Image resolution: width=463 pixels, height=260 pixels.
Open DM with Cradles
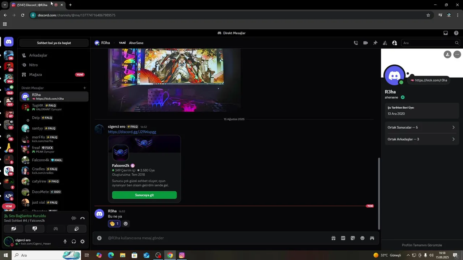tap(54, 171)
